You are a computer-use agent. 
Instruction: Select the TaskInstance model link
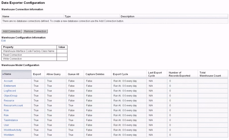(11, 120)
